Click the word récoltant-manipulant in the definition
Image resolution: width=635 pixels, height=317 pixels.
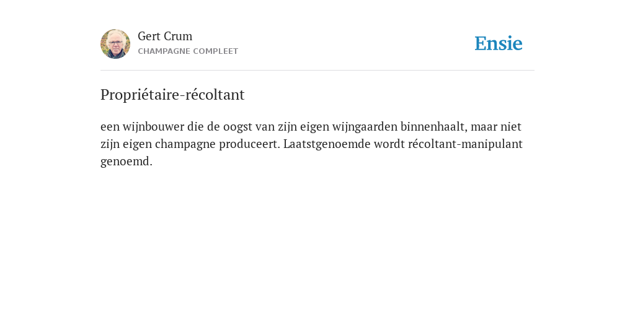point(465,144)
